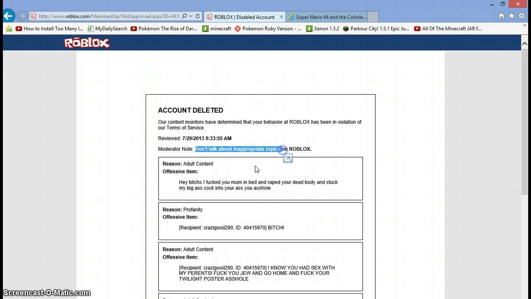Click the 'Moderator Note:' label
Screen dimensions: 531x299
click(176, 149)
